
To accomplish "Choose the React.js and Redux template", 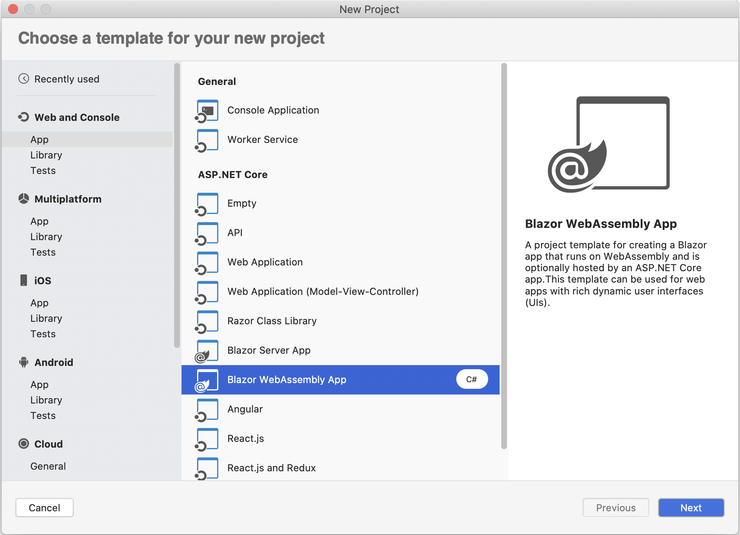I will tap(271, 468).
